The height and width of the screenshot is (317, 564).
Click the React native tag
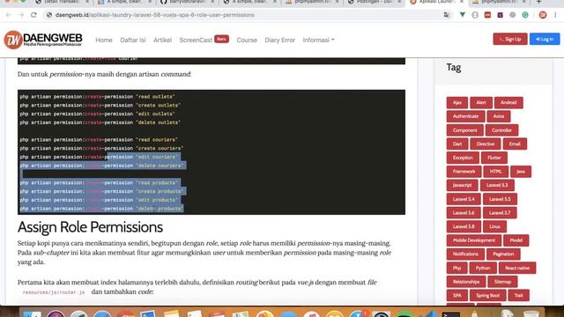coord(517,268)
